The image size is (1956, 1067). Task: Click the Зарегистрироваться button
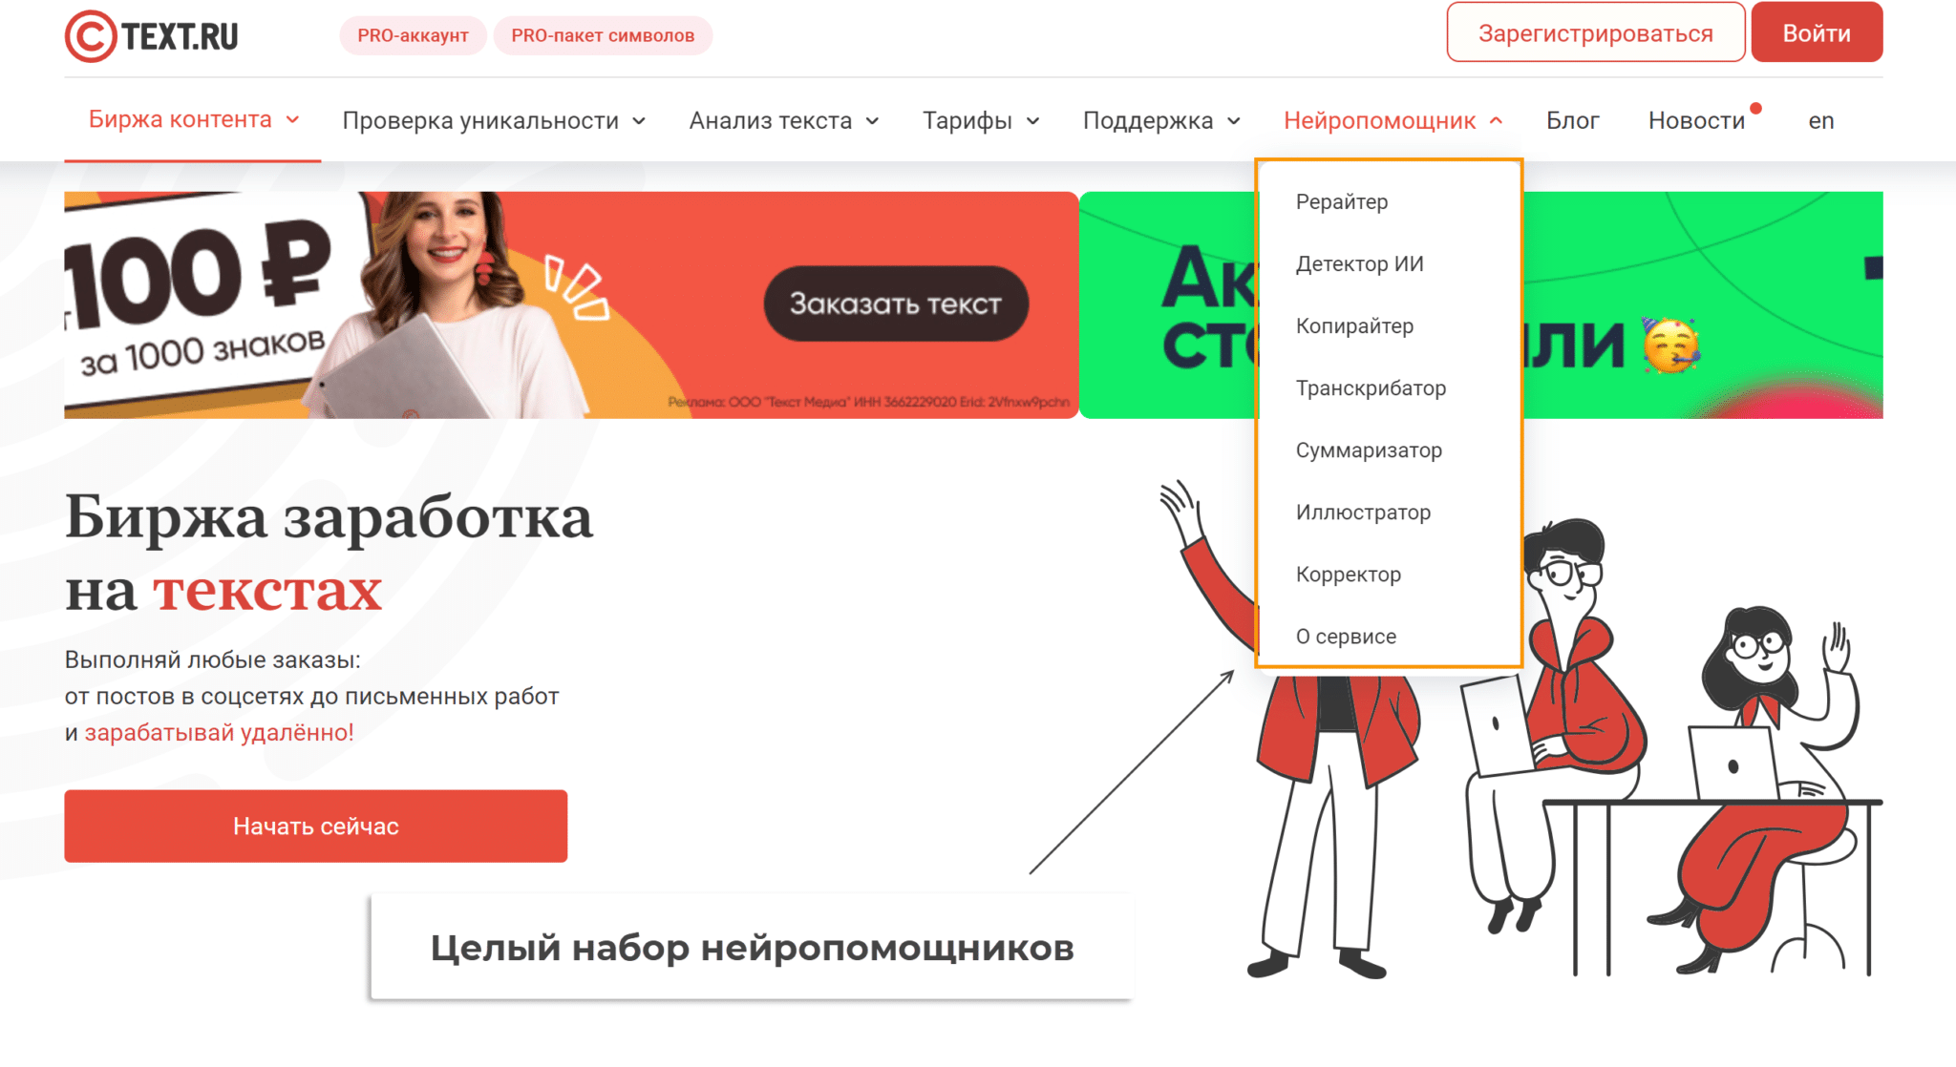pos(1595,32)
